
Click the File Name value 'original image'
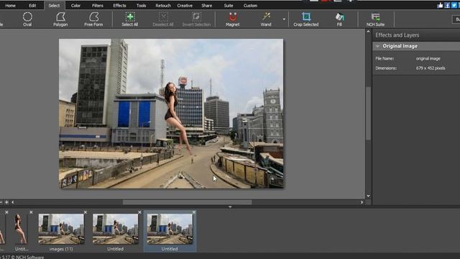pyautogui.click(x=428, y=59)
